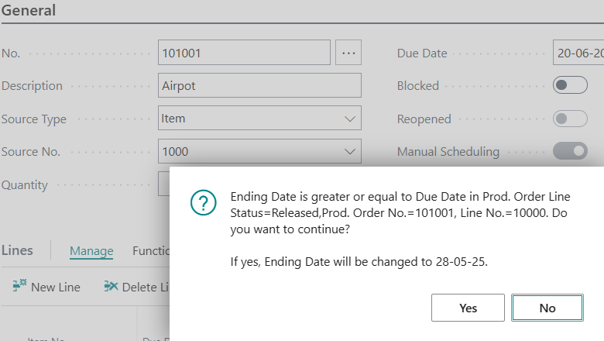This screenshot has width=604, height=341.
Task: Collapse the General section header
Action: pos(29,12)
